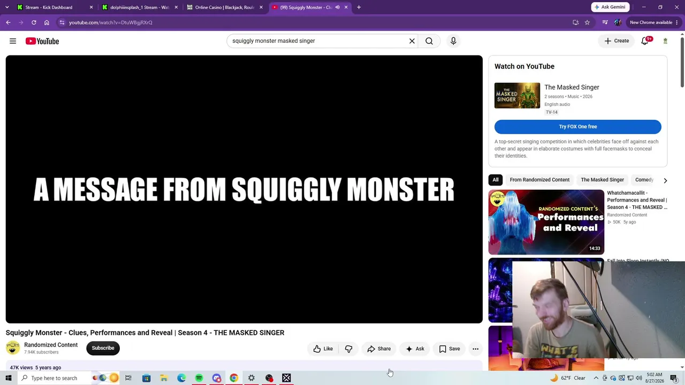Subscribe to Randomized Content
Screen dimensions: 685x385
(x=103, y=348)
